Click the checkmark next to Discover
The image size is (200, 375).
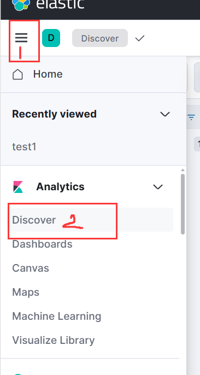pos(140,38)
